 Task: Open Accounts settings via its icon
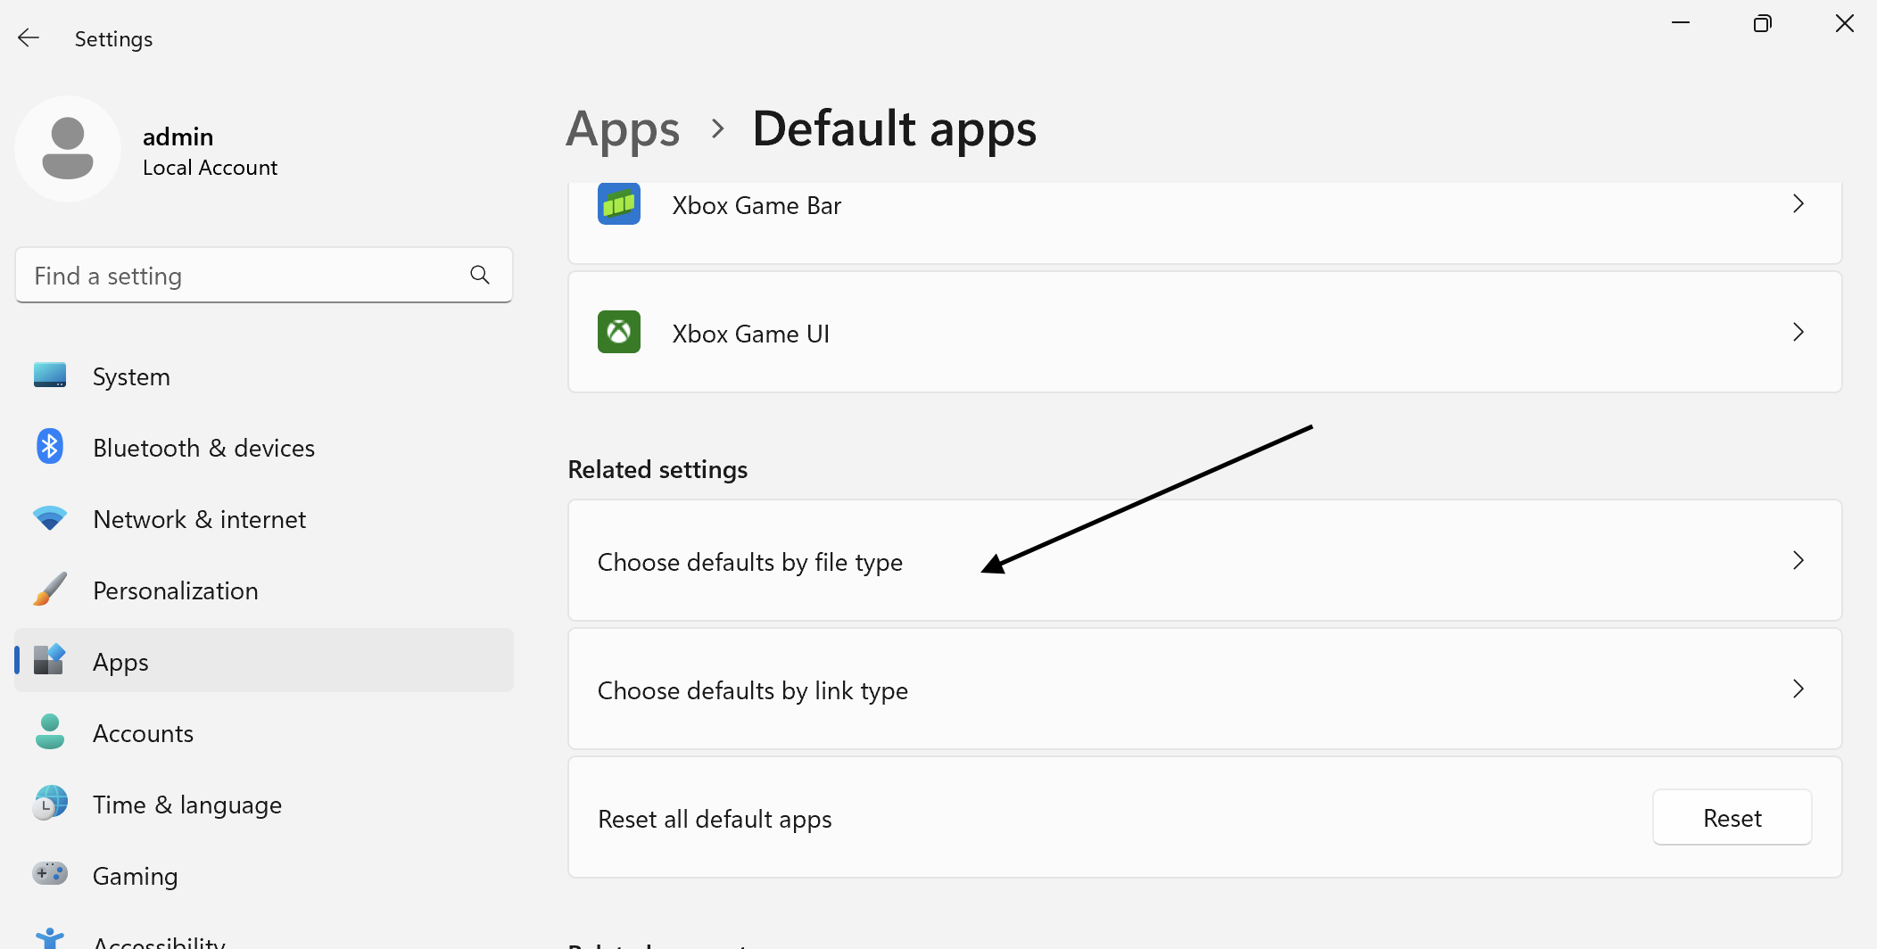click(50, 732)
